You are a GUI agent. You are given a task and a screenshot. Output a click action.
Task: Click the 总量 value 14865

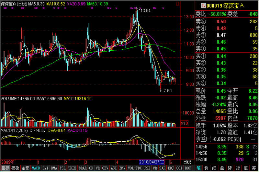coord(219,111)
